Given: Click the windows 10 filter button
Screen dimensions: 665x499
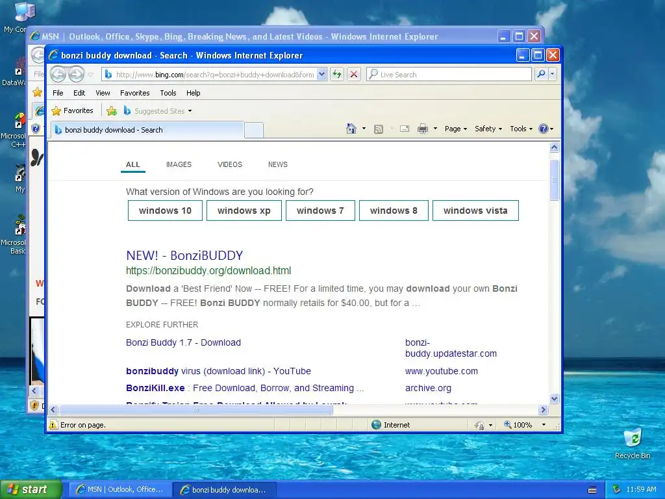Looking at the screenshot, I should (x=165, y=211).
